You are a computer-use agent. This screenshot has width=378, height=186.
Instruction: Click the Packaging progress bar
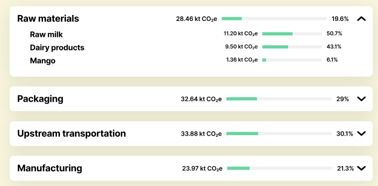[279, 99]
